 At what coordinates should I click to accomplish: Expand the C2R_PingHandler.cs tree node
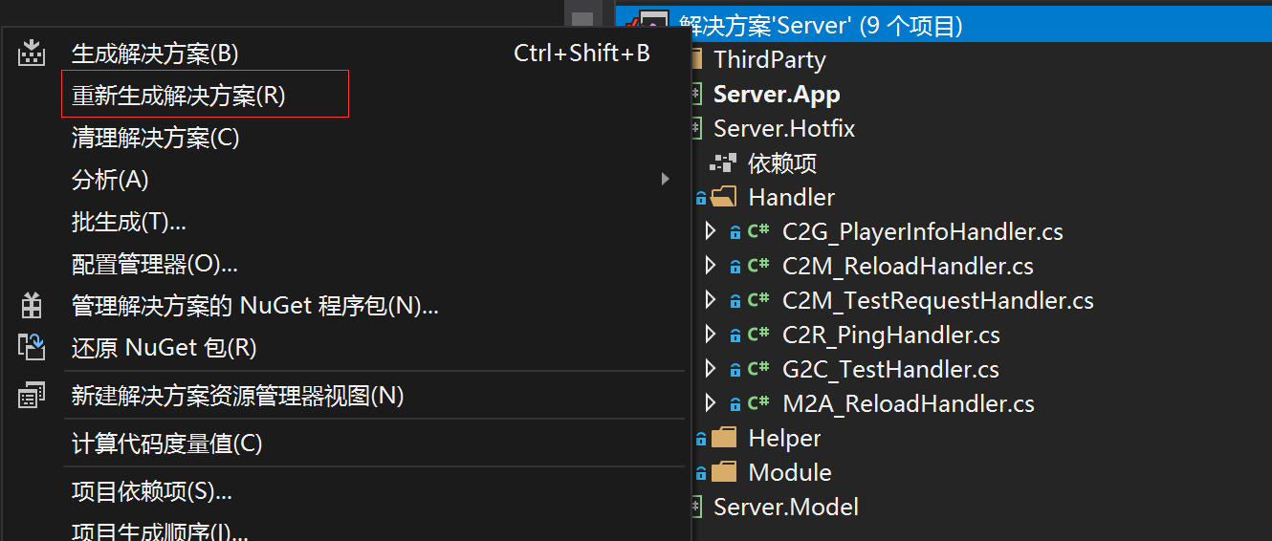(x=710, y=335)
